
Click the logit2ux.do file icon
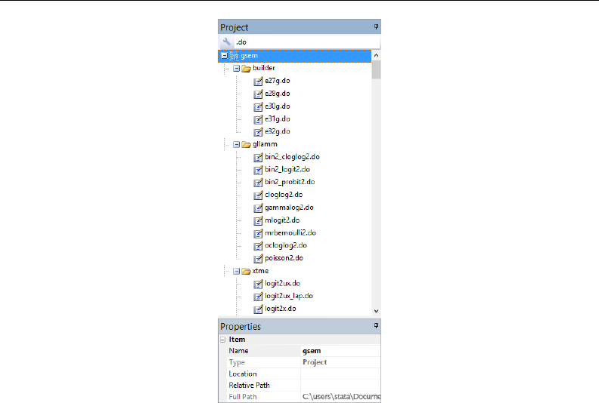pos(258,284)
